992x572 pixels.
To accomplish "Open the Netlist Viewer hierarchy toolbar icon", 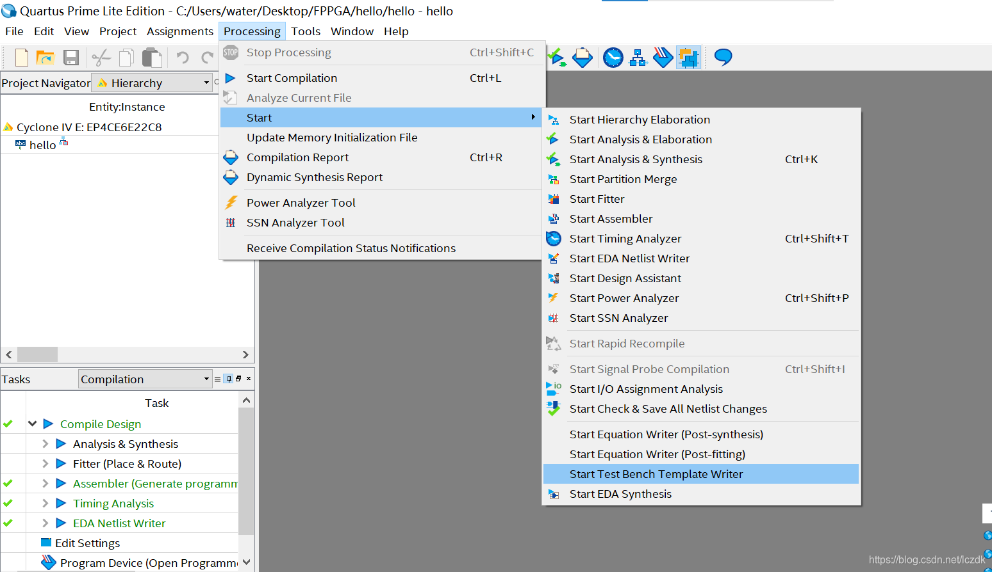I will pyautogui.click(x=638, y=58).
